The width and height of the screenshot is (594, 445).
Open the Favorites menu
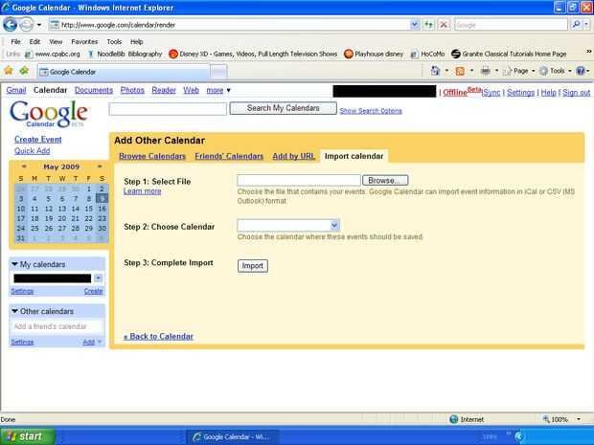point(84,41)
